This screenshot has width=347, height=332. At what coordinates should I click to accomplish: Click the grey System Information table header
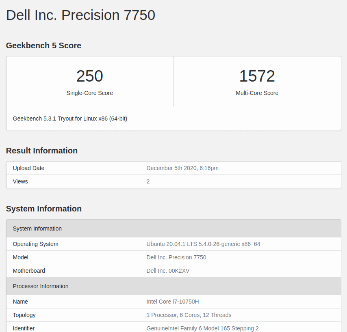pyautogui.click(x=174, y=229)
